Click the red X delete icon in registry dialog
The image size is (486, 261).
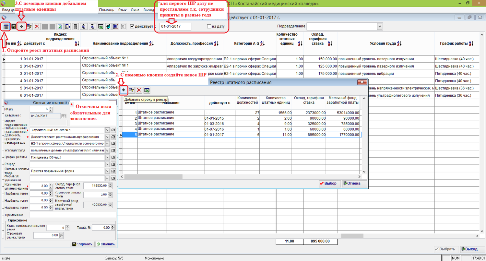point(139,90)
